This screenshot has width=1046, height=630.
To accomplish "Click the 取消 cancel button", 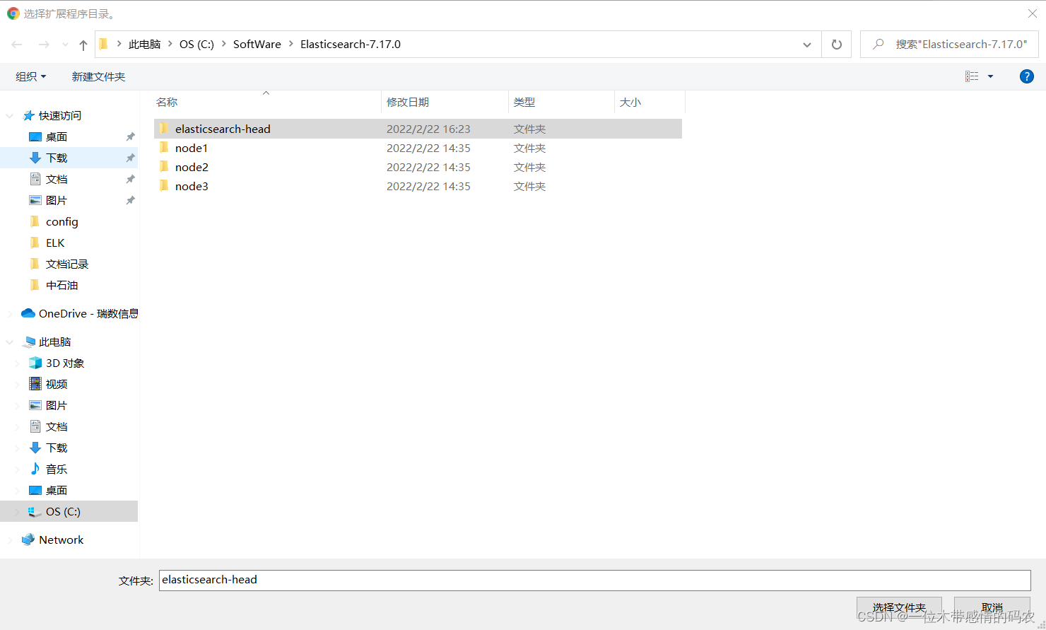I will (x=992, y=607).
